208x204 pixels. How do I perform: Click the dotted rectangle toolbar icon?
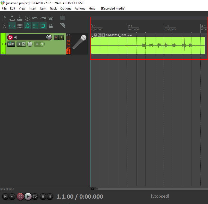62,18
